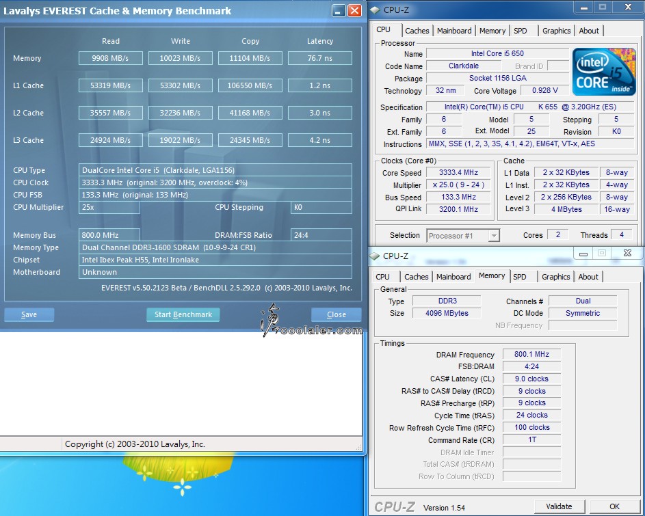
Task: Select the Memory Latency value 76.7 ns
Action: point(320,58)
